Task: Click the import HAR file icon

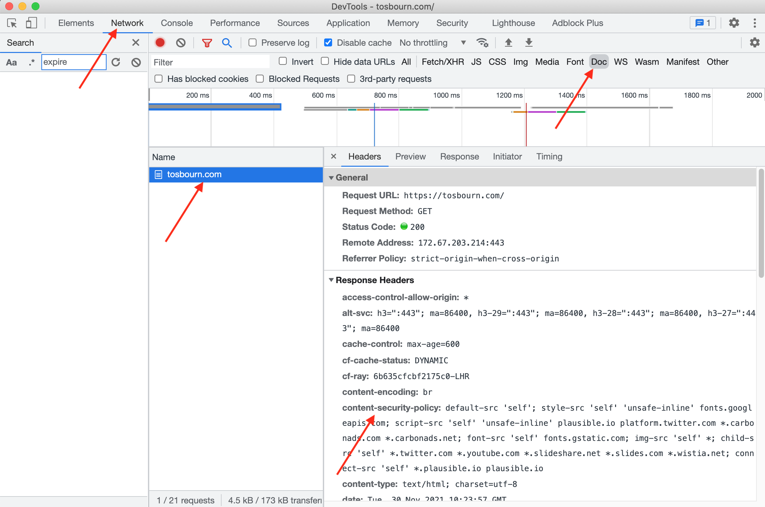Action: point(508,42)
